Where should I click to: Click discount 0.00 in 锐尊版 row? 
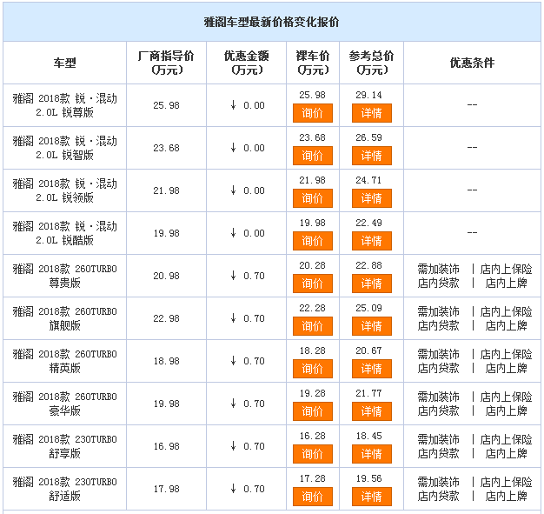click(248, 105)
